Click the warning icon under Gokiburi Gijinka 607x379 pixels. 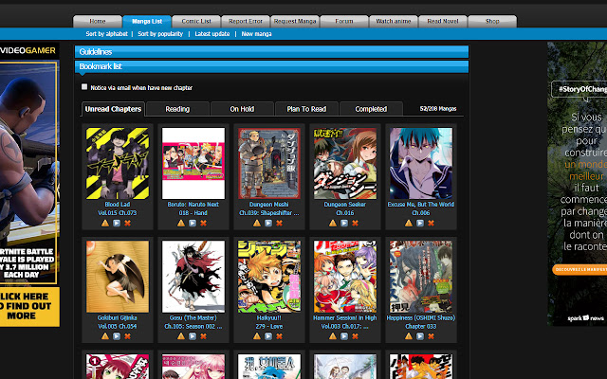point(105,336)
